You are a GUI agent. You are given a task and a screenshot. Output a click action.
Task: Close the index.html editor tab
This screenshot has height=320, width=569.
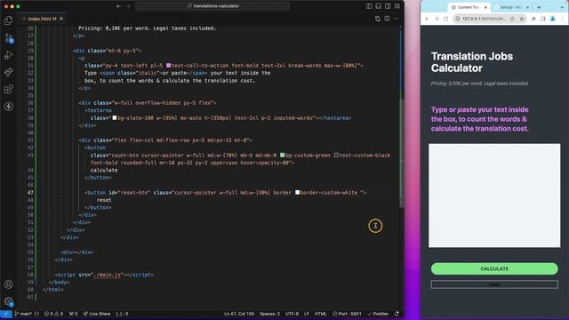pos(61,19)
